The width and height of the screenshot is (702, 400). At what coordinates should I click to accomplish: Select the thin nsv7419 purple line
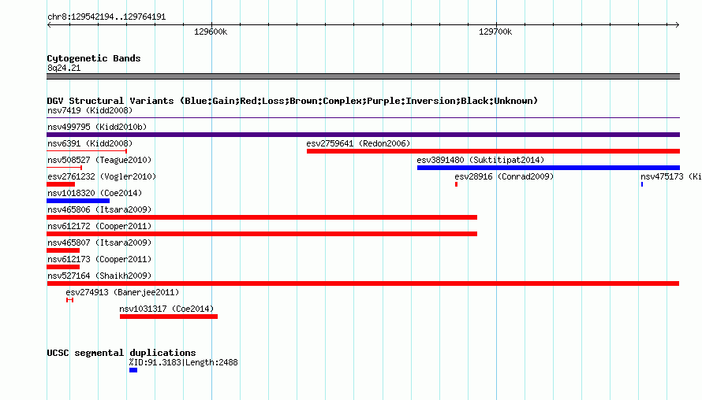coord(363,118)
